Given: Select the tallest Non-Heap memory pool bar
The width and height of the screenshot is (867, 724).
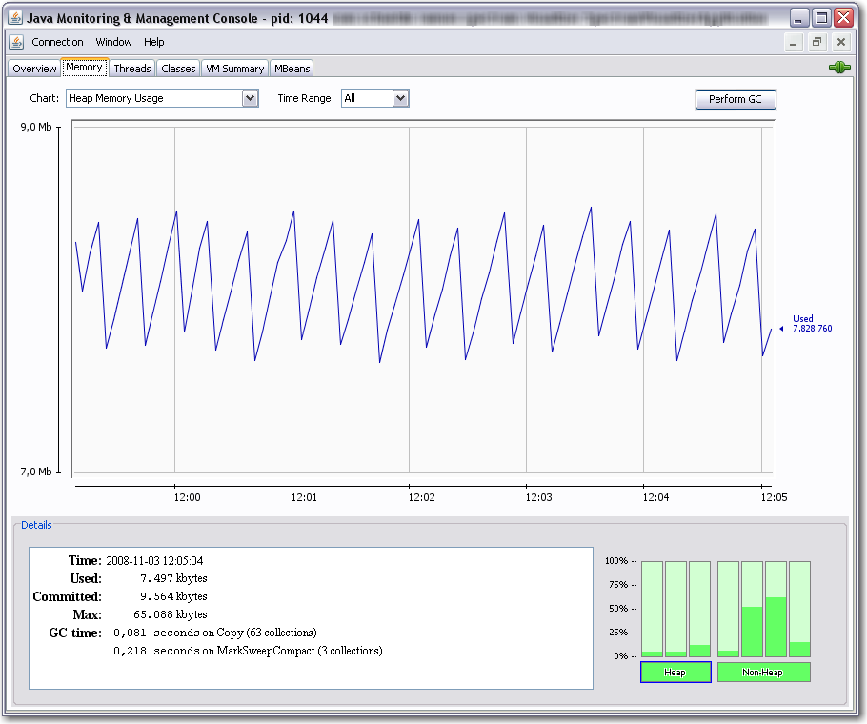Looking at the screenshot, I should pos(776,609).
